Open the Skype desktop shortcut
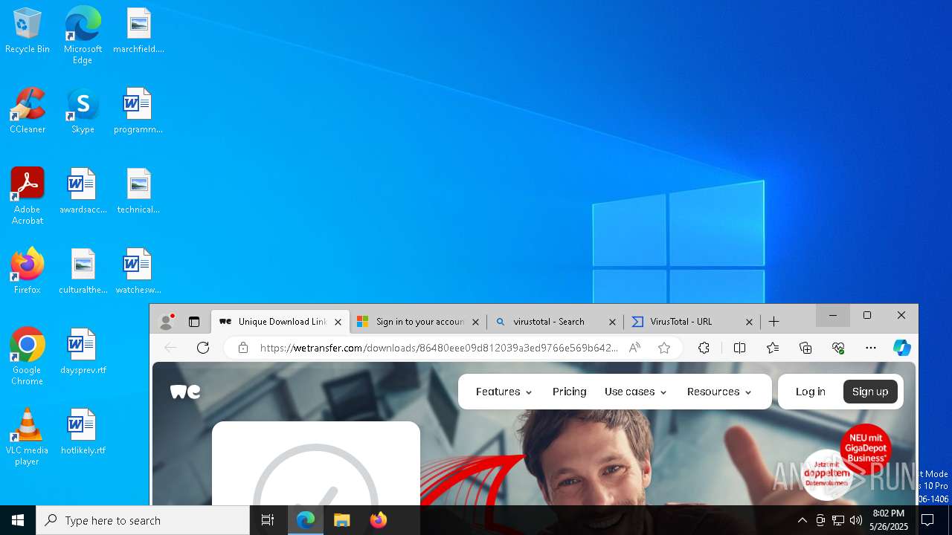 [x=83, y=111]
